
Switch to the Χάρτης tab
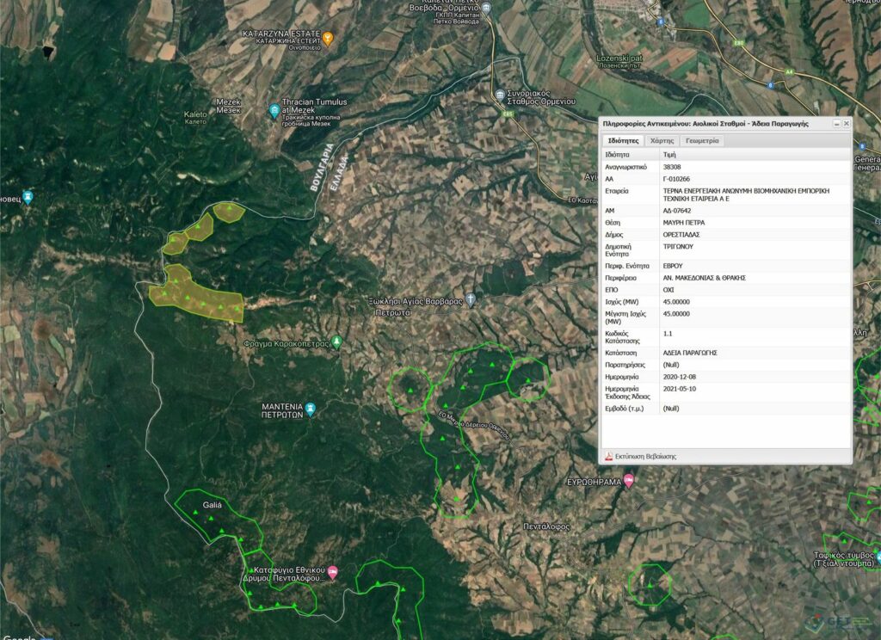[x=661, y=140]
